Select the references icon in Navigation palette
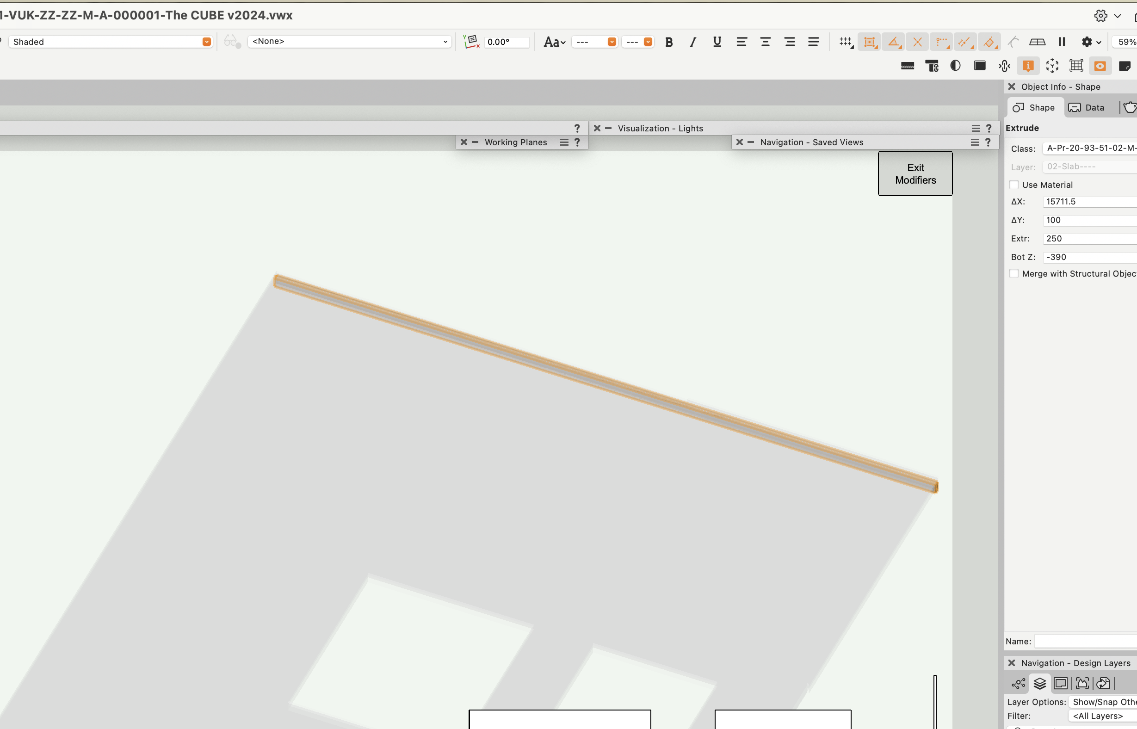This screenshot has height=729, width=1137. click(x=1103, y=683)
